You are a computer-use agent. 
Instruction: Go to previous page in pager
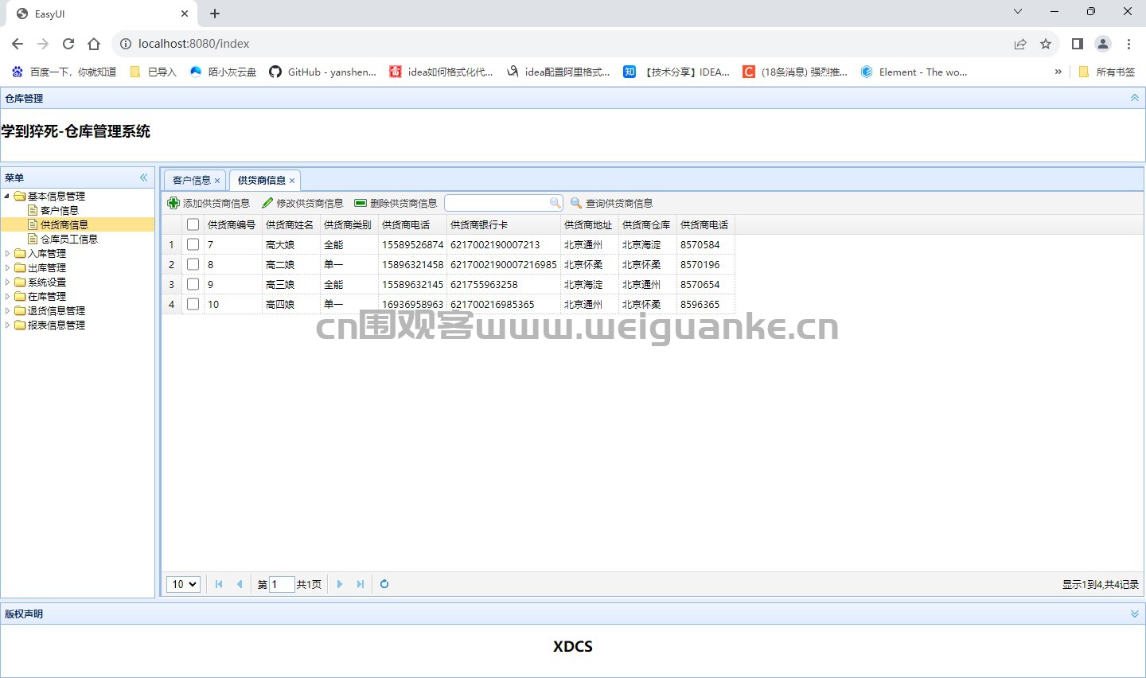(x=240, y=584)
